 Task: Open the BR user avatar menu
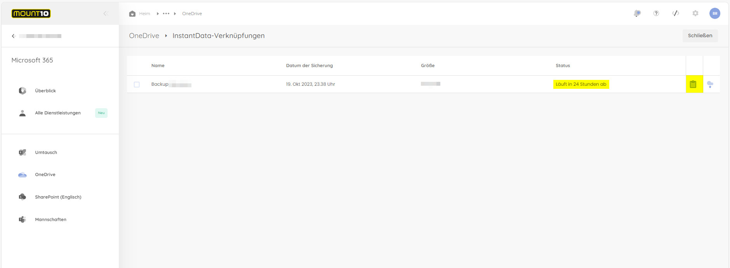715,14
